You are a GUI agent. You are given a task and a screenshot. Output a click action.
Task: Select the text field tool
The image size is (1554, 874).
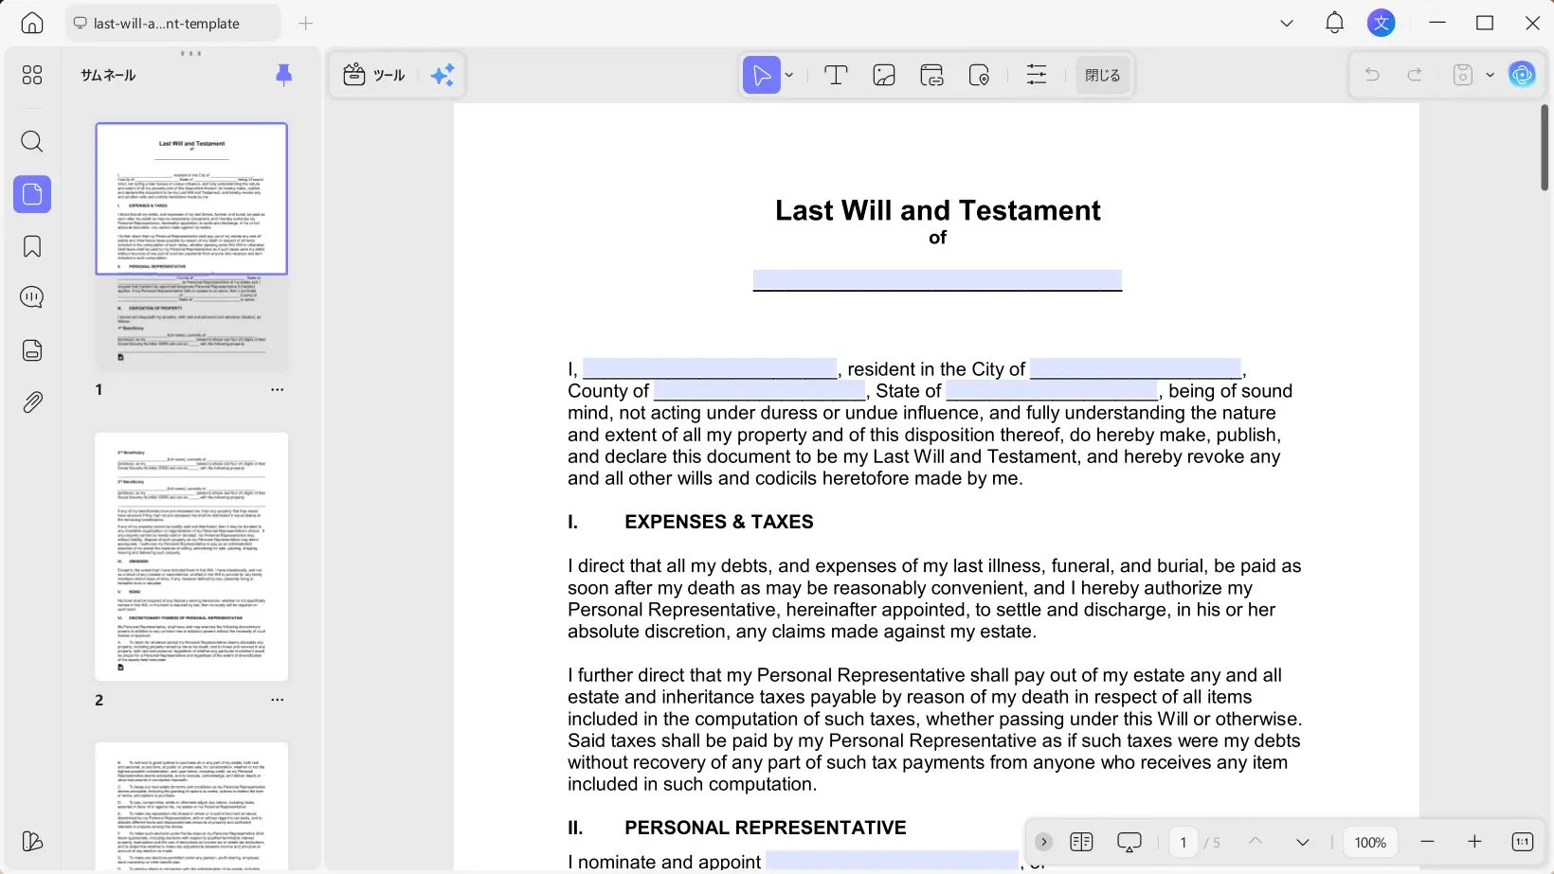pos(836,76)
